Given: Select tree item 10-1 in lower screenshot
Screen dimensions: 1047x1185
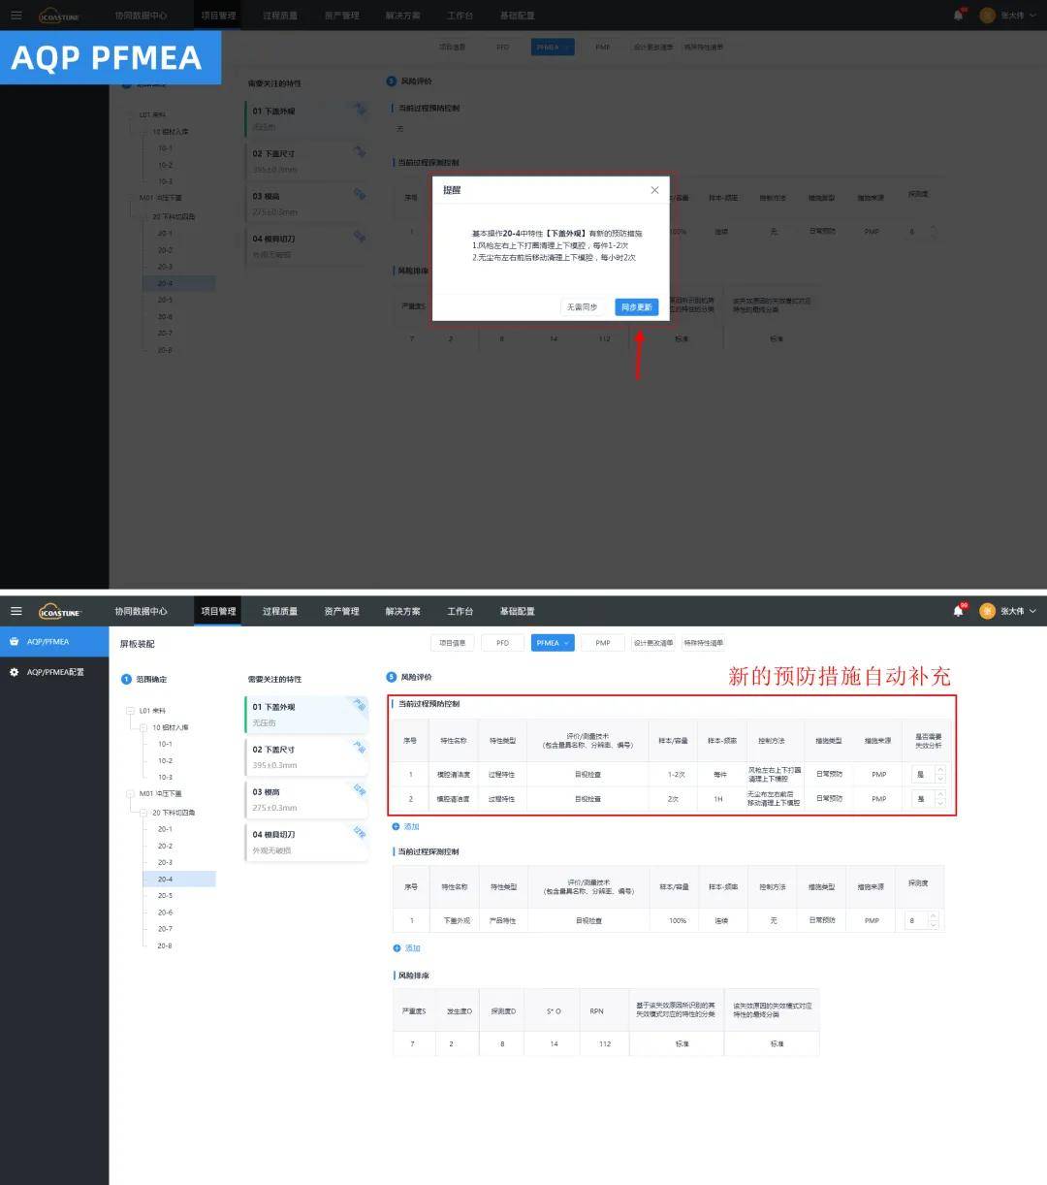Looking at the screenshot, I should pyautogui.click(x=165, y=744).
